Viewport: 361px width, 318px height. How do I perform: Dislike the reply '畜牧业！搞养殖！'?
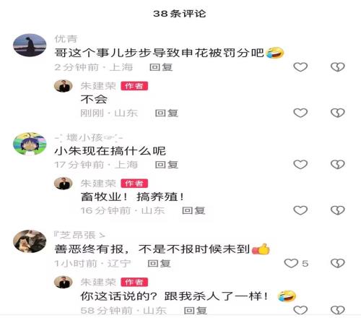pyautogui.click(x=338, y=210)
